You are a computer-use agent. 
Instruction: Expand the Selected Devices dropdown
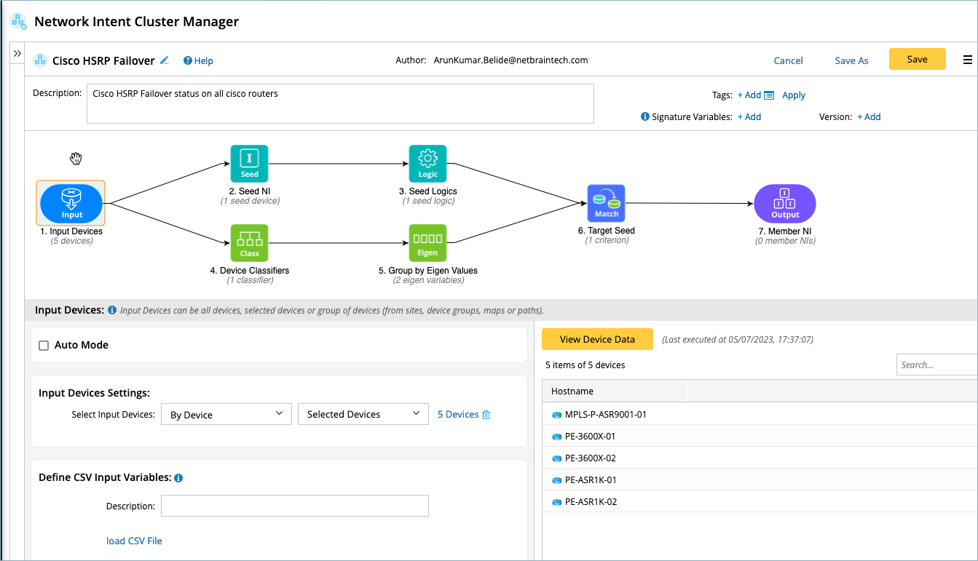click(x=363, y=414)
